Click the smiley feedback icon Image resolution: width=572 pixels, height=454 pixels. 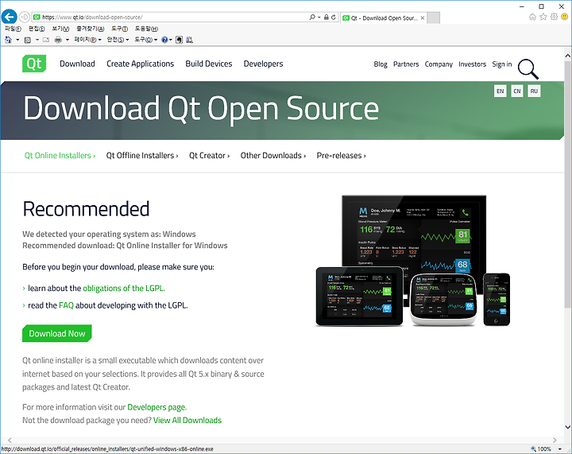click(x=565, y=17)
